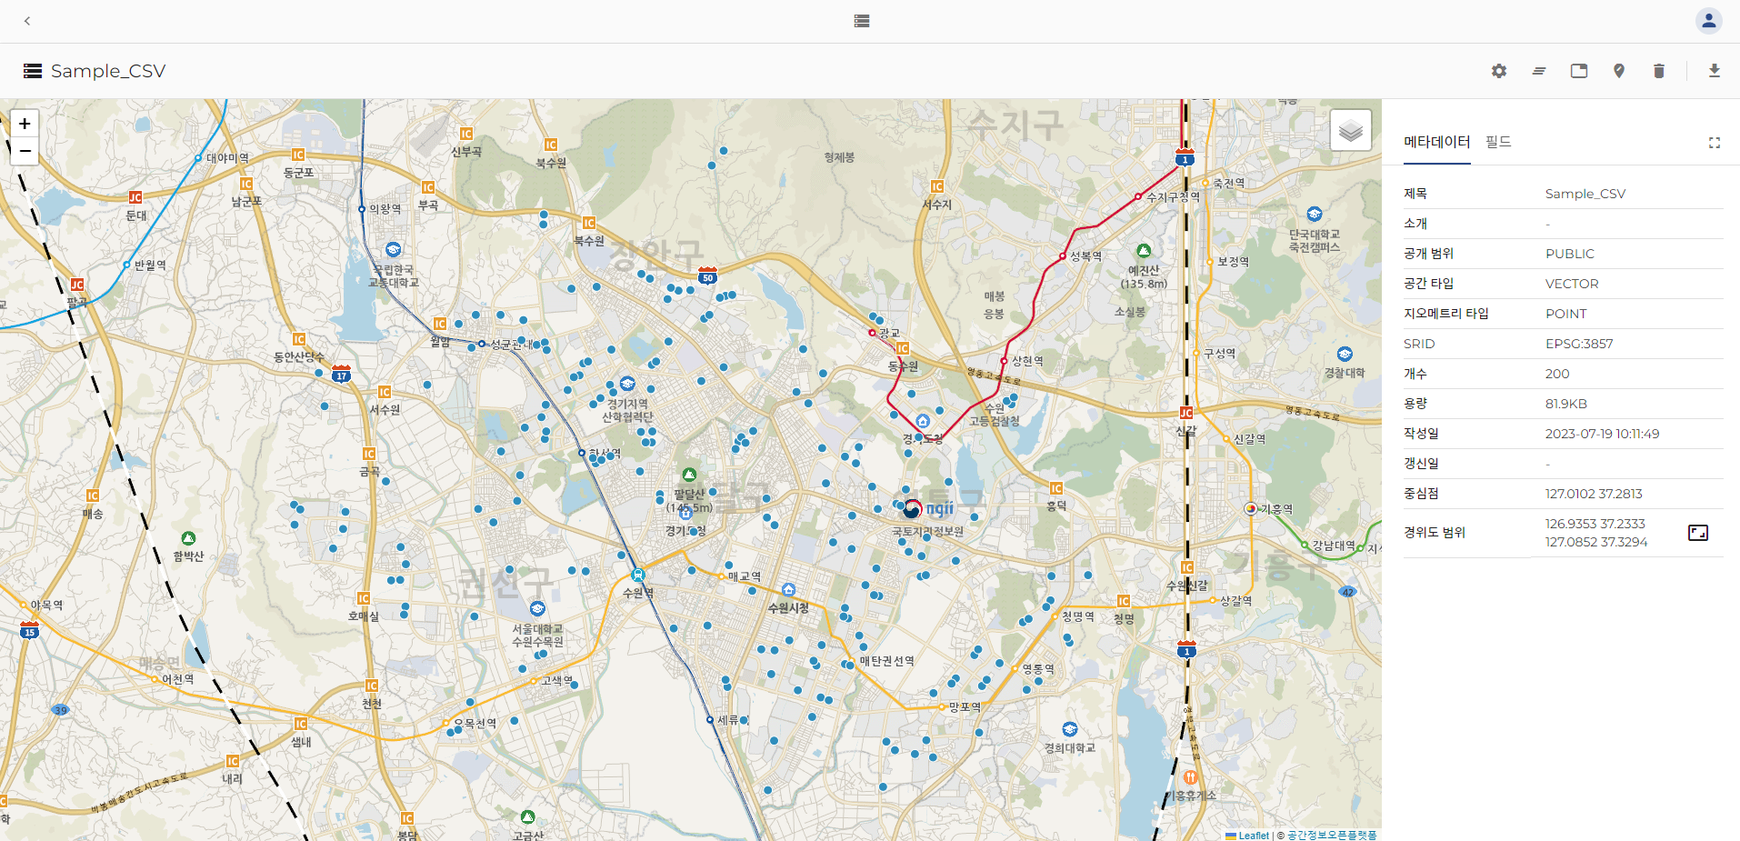Zoom to extent icon beside 경위도 범위
The width and height of the screenshot is (1740, 841).
(1697, 533)
